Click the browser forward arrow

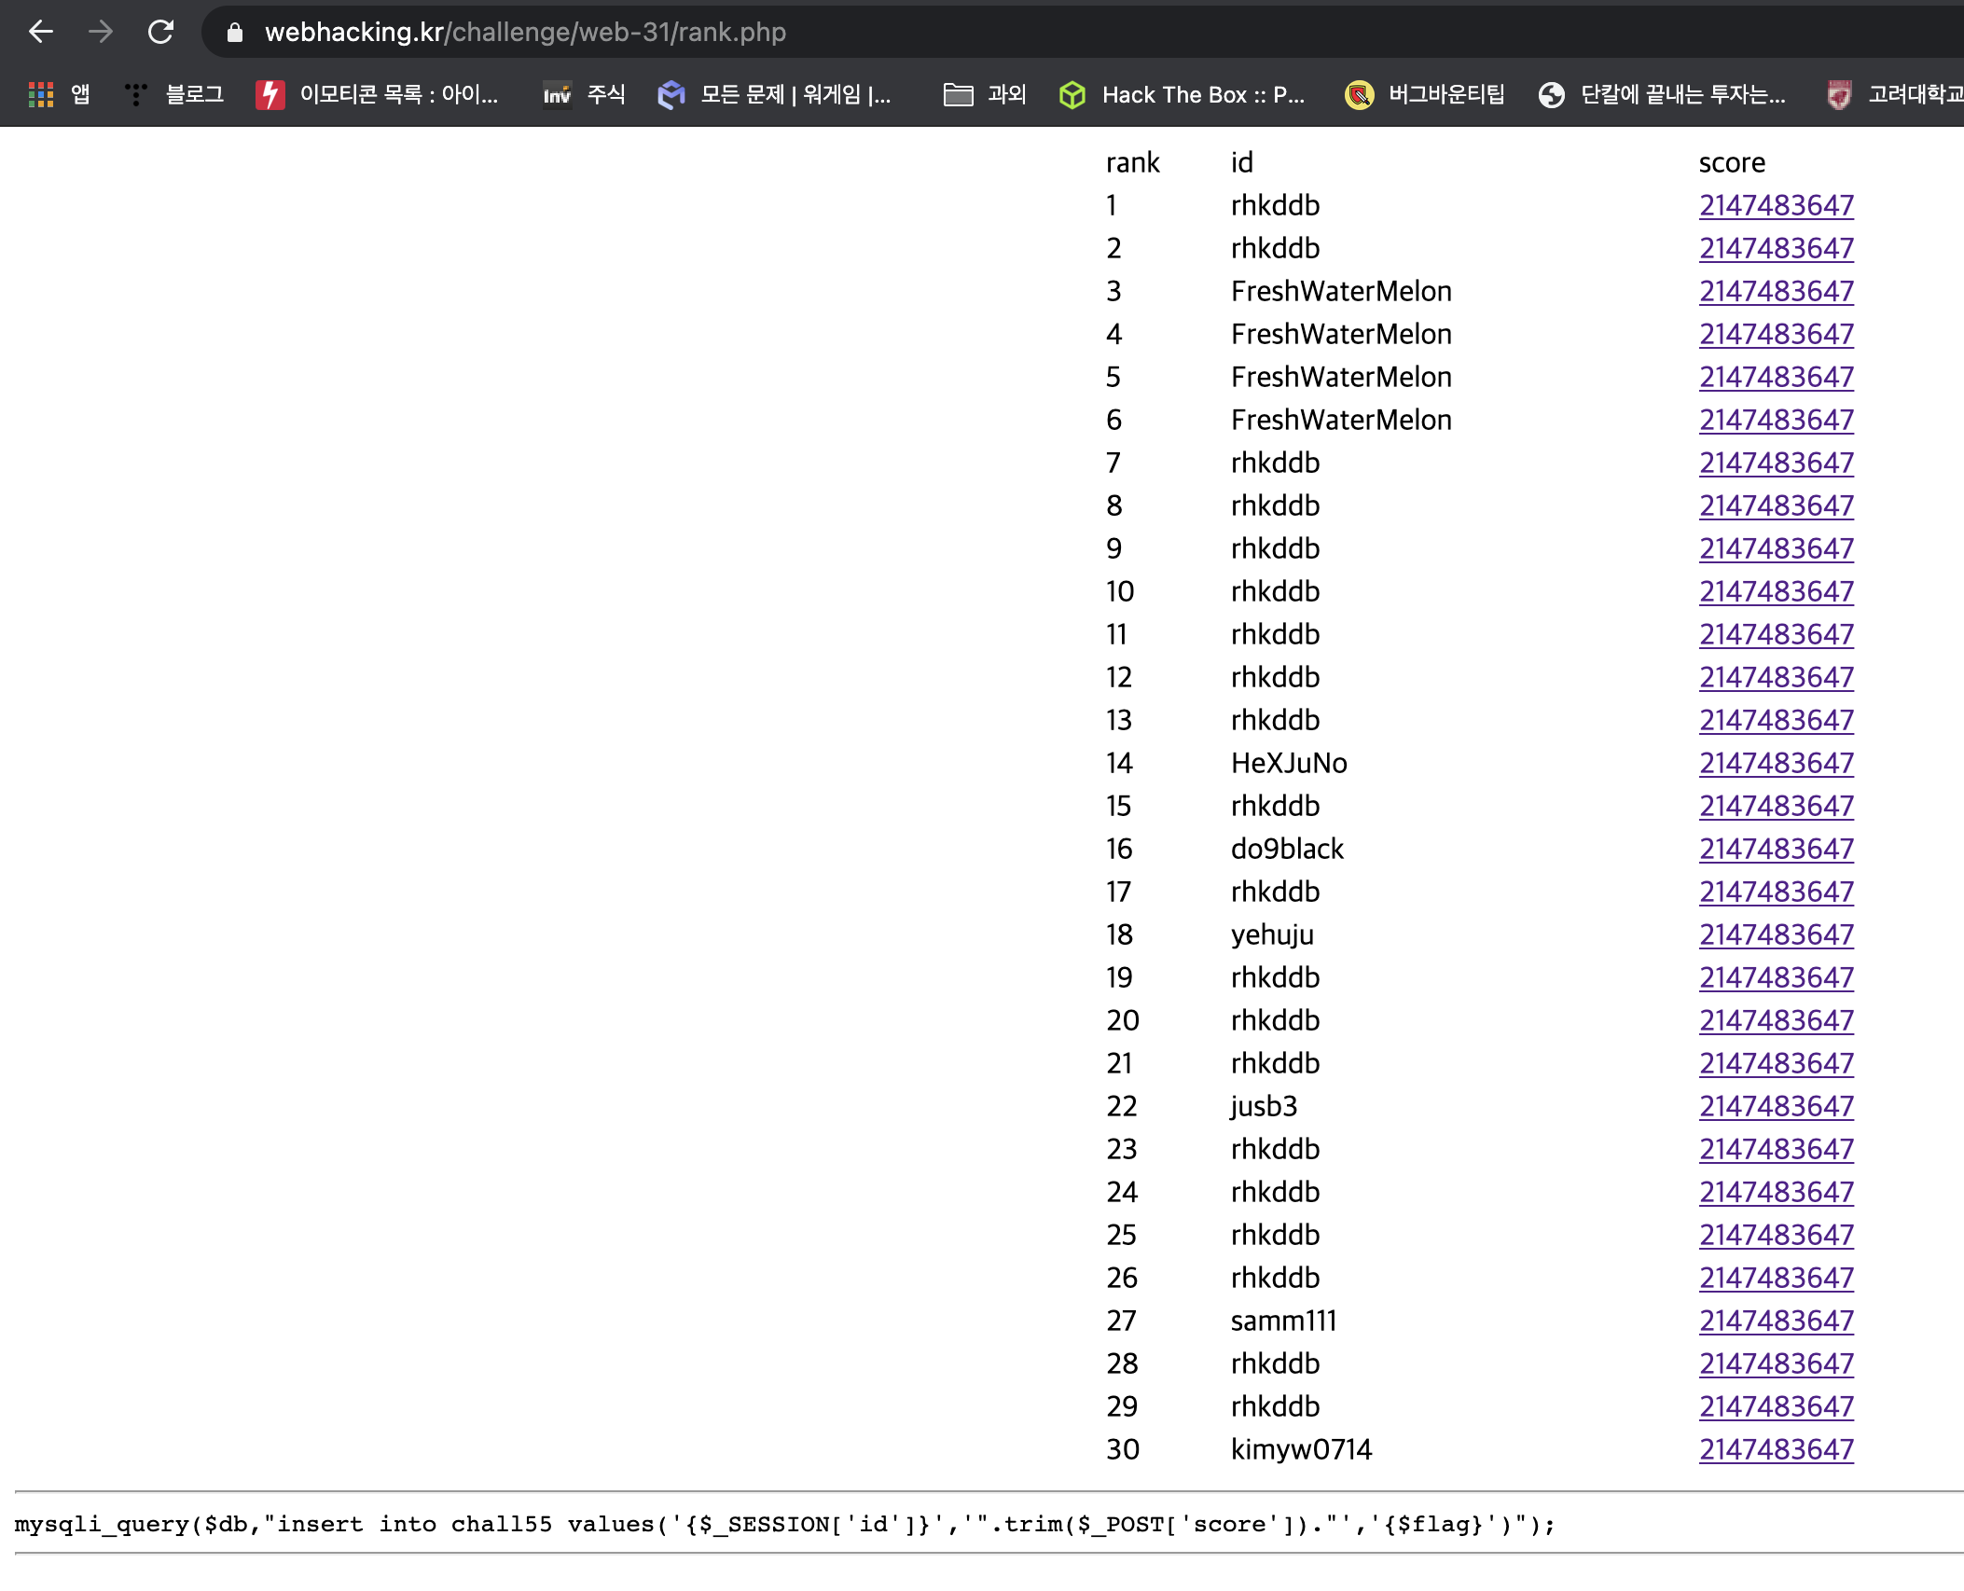(101, 32)
